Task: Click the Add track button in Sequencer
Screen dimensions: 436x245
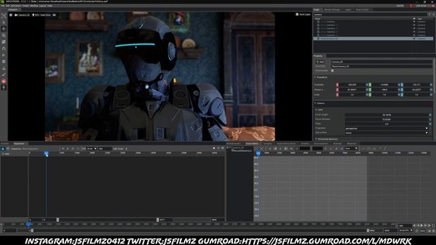Action: click(x=6, y=154)
